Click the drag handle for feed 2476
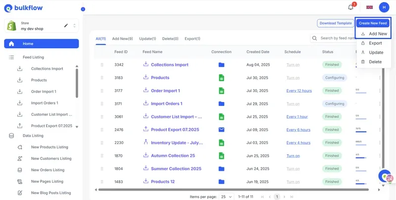Viewport: 396px width, 200px height. (102, 130)
